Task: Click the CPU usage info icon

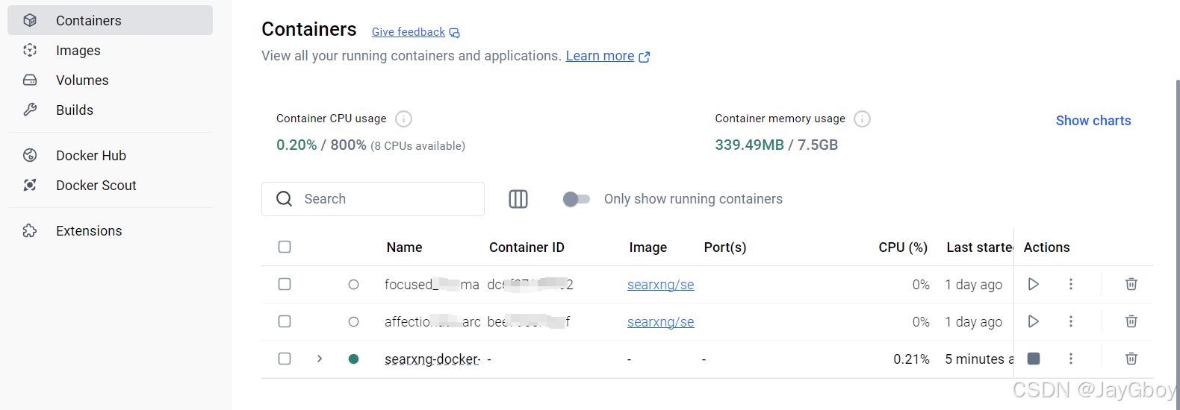Action: click(x=403, y=119)
